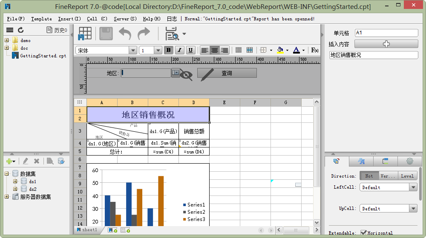
Task: Click the 插入内容 plus button
Action: (386, 44)
